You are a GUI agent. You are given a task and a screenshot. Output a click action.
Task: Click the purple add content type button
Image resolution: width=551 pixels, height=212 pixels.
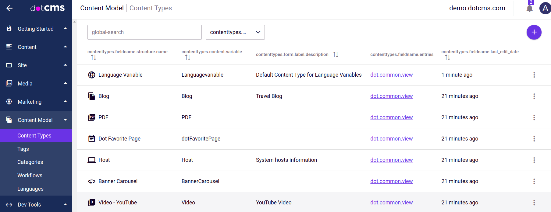534,32
